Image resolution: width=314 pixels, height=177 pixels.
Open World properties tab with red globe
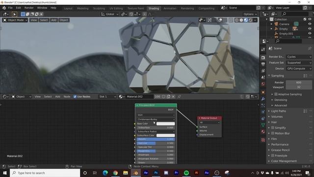(x=263, y=84)
